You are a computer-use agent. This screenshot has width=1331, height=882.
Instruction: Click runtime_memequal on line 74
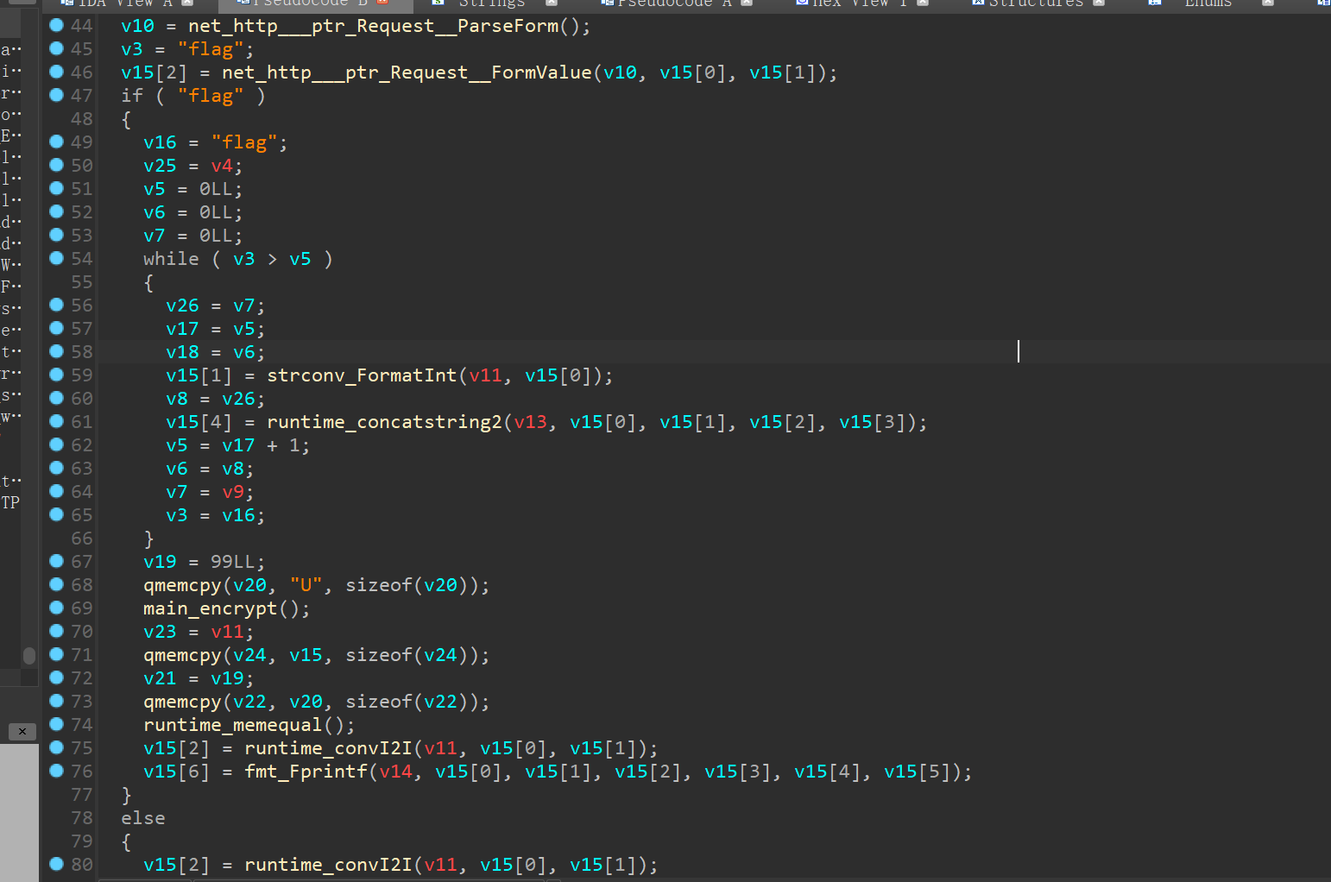pos(232,725)
